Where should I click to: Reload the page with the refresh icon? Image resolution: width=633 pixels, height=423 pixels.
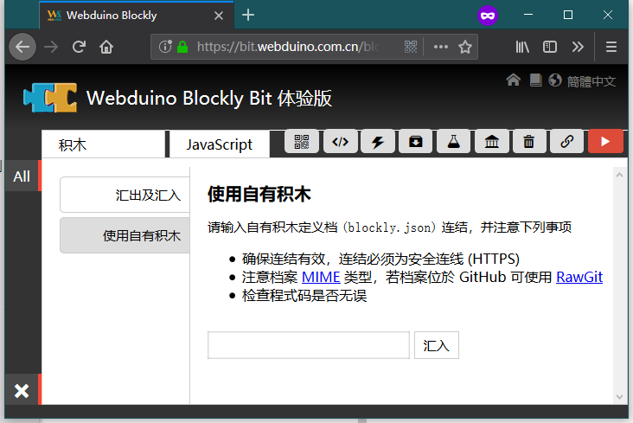pyautogui.click(x=79, y=47)
